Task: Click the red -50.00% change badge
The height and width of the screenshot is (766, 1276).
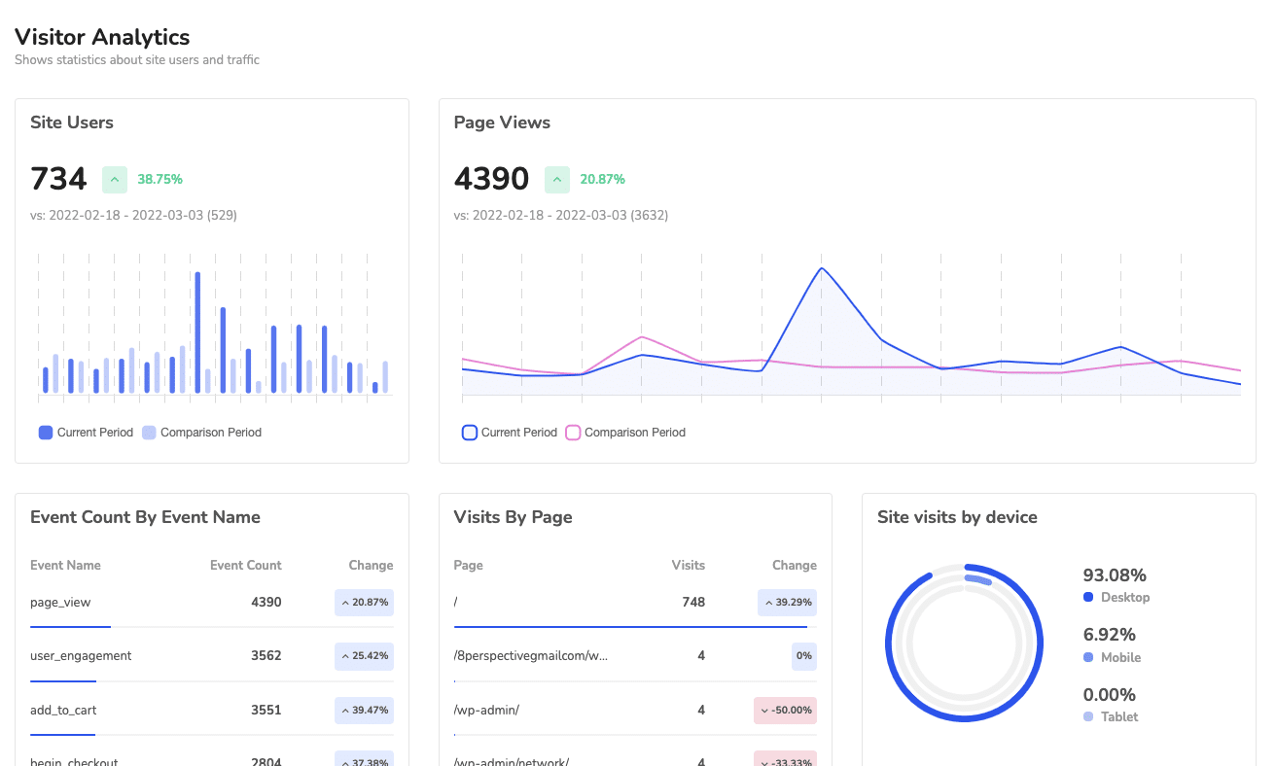Action: (785, 711)
